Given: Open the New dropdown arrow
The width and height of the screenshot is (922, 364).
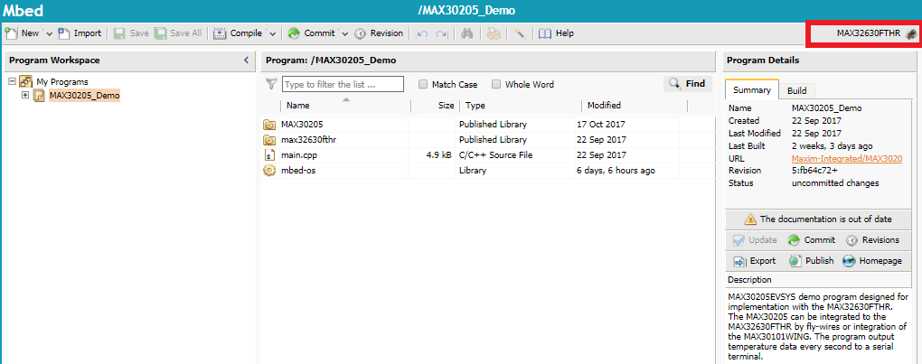Looking at the screenshot, I should pyautogui.click(x=49, y=33).
